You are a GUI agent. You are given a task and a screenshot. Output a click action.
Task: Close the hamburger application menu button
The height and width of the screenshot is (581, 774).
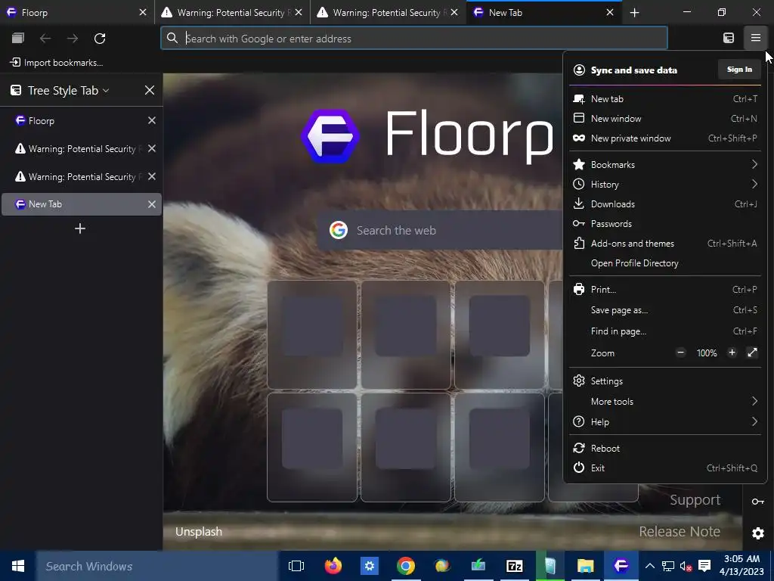(x=755, y=38)
